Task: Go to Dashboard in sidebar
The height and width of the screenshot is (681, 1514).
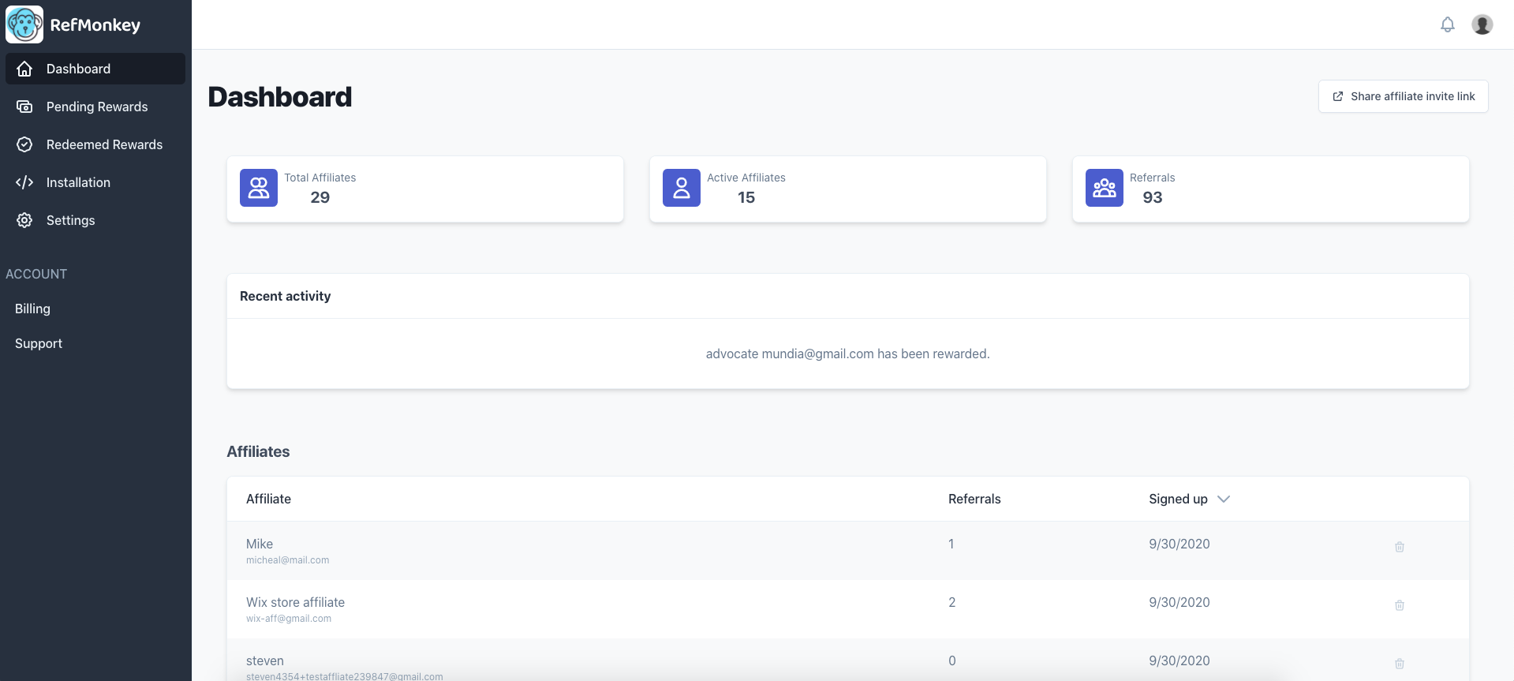Action: click(x=95, y=69)
